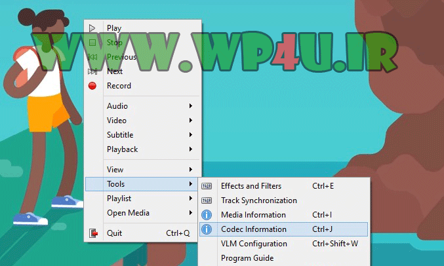Select the Next menu entry
The height and width of the screenshot is (266, 444).
click(142, 71)
